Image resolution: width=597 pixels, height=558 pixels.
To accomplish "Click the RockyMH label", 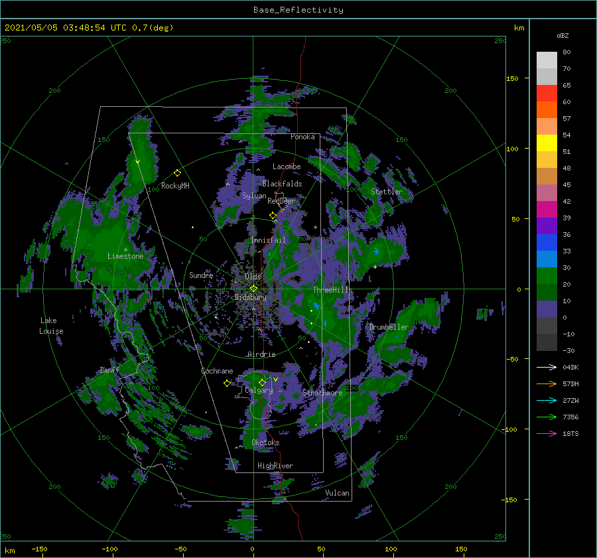I will point(175,186).
